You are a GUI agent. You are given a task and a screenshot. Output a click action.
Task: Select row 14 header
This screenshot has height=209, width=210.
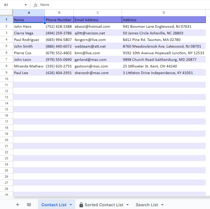[7, 103]
